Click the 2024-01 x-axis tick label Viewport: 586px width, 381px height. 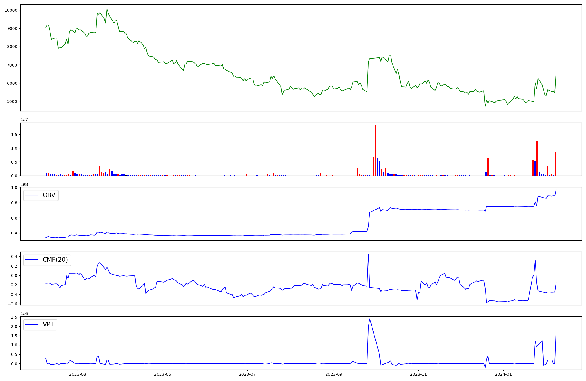pos(503,374)
